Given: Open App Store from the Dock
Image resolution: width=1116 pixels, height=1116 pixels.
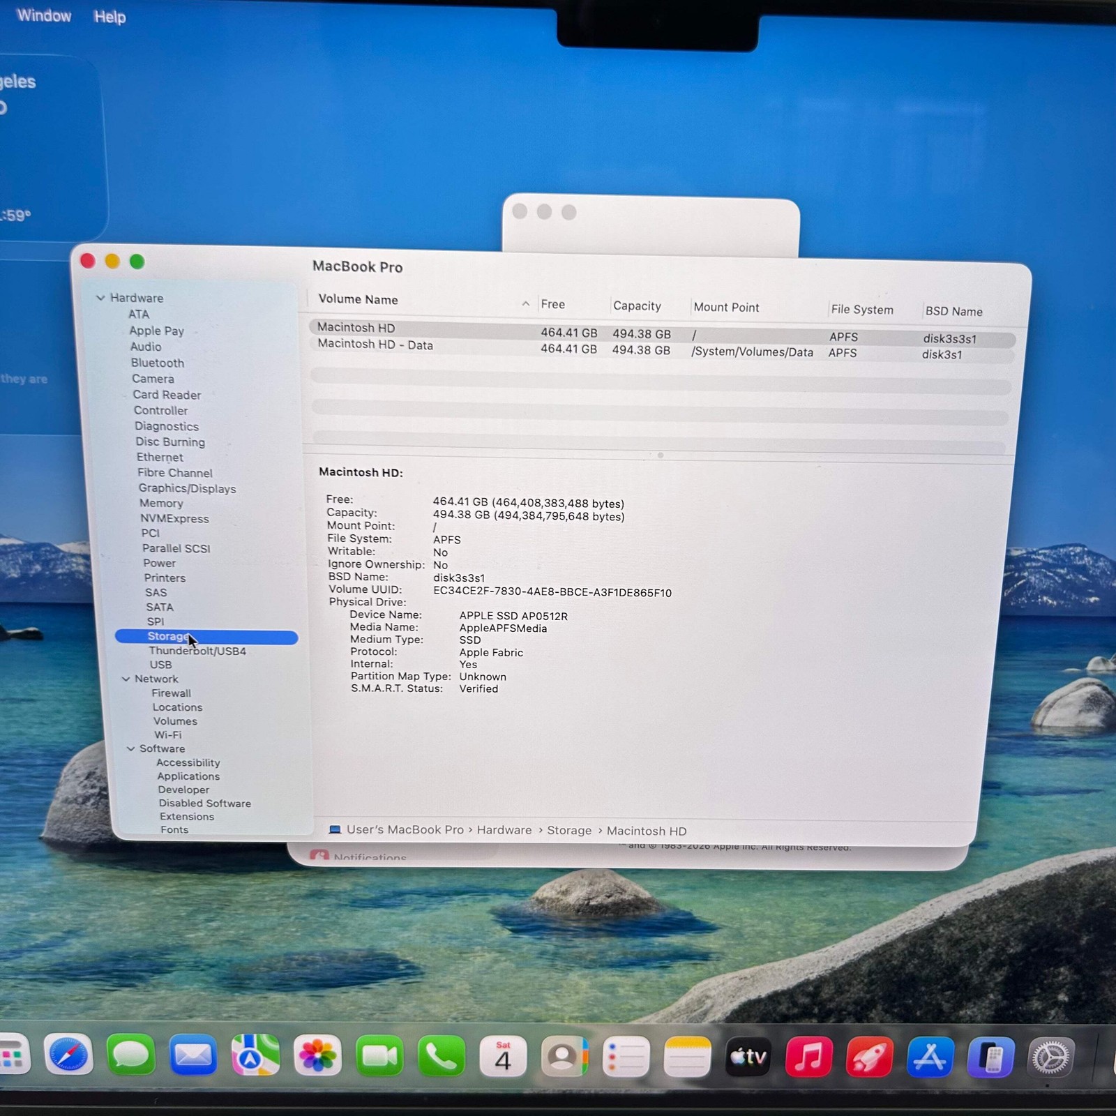Looking at the screenshot, I should [930, 1056].
